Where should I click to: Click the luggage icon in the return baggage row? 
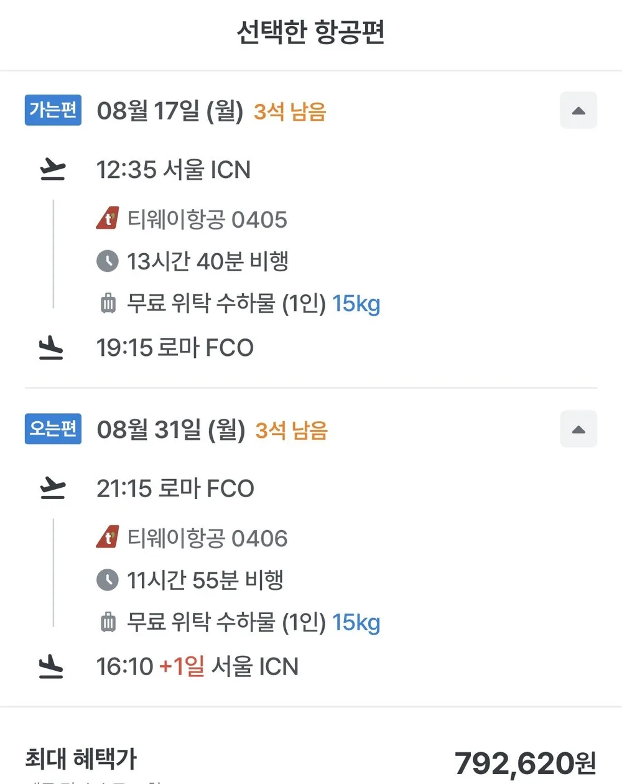click(x=108, y=622)
